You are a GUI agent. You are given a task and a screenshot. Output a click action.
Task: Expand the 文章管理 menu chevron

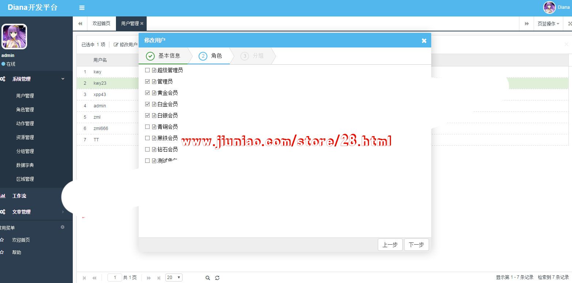63,212
